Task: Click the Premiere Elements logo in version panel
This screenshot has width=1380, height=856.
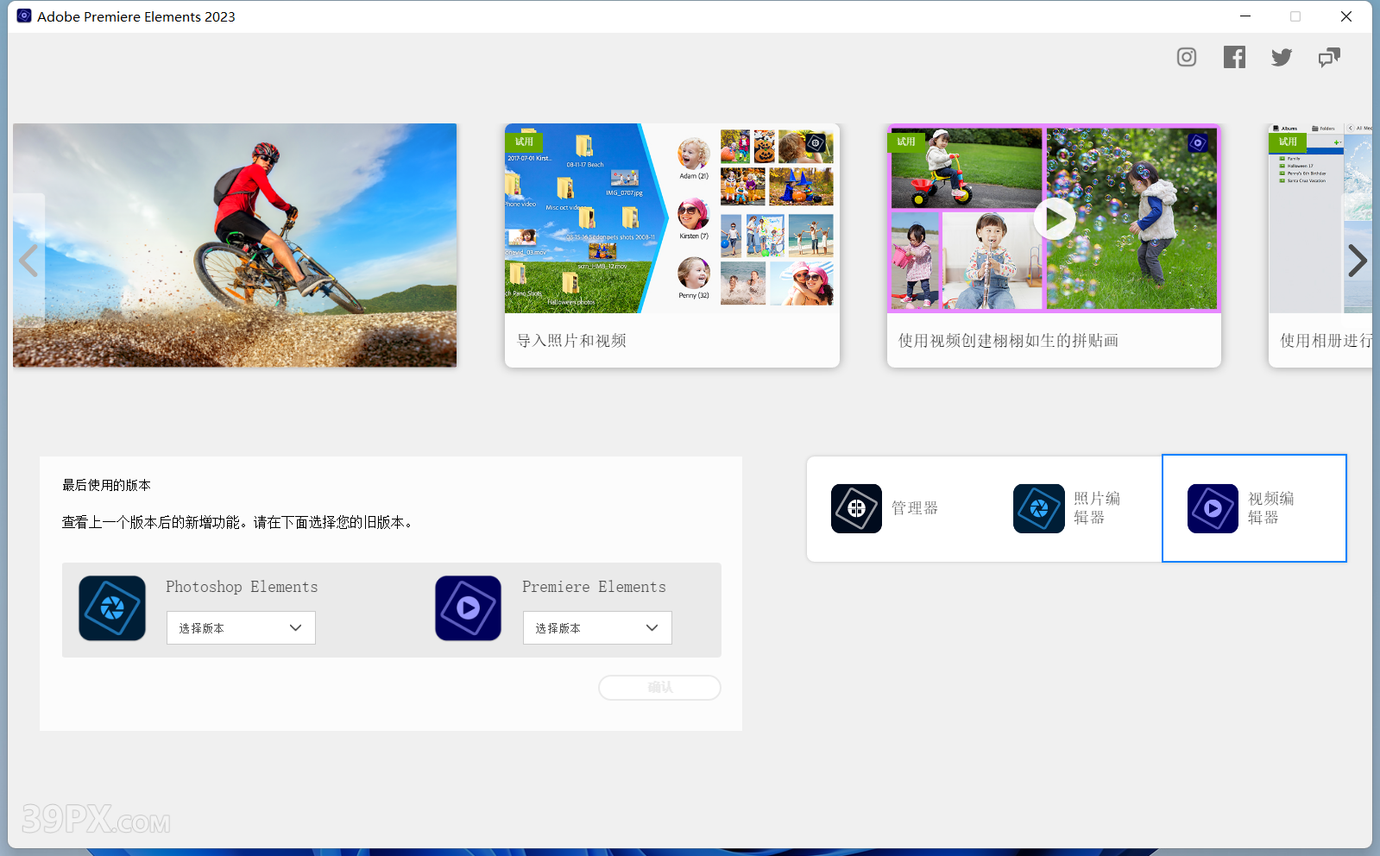Action: click(x=468, y=608)
